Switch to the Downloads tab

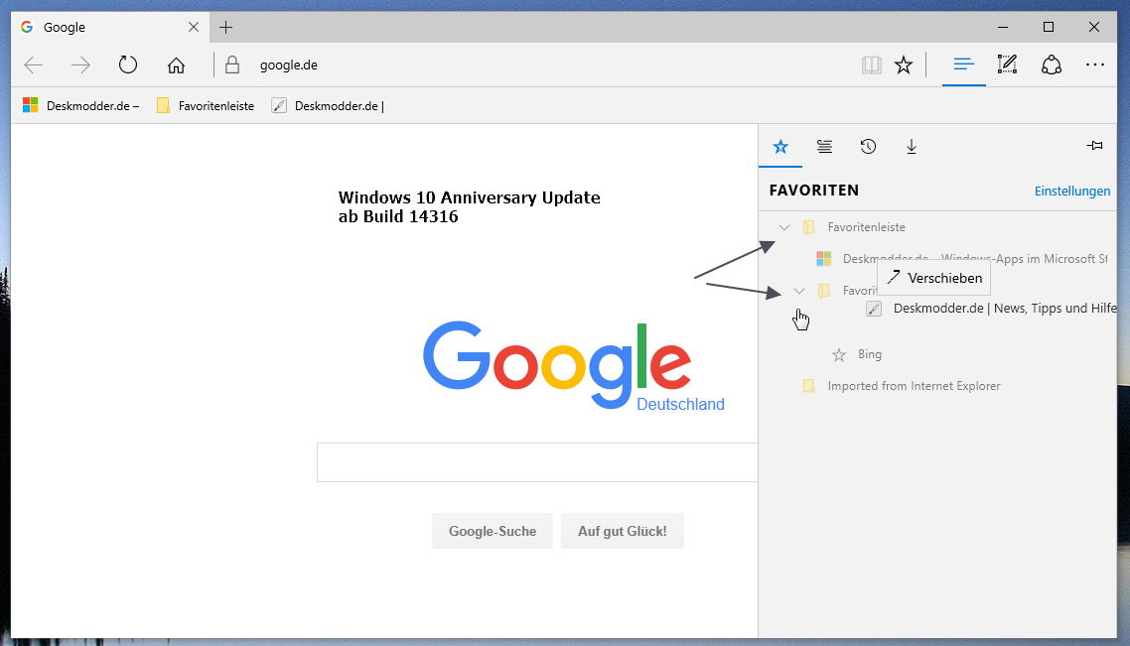[911, 147]
